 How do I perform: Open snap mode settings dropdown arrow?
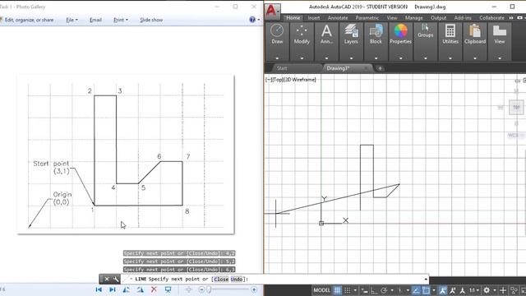tap(355, 290)
